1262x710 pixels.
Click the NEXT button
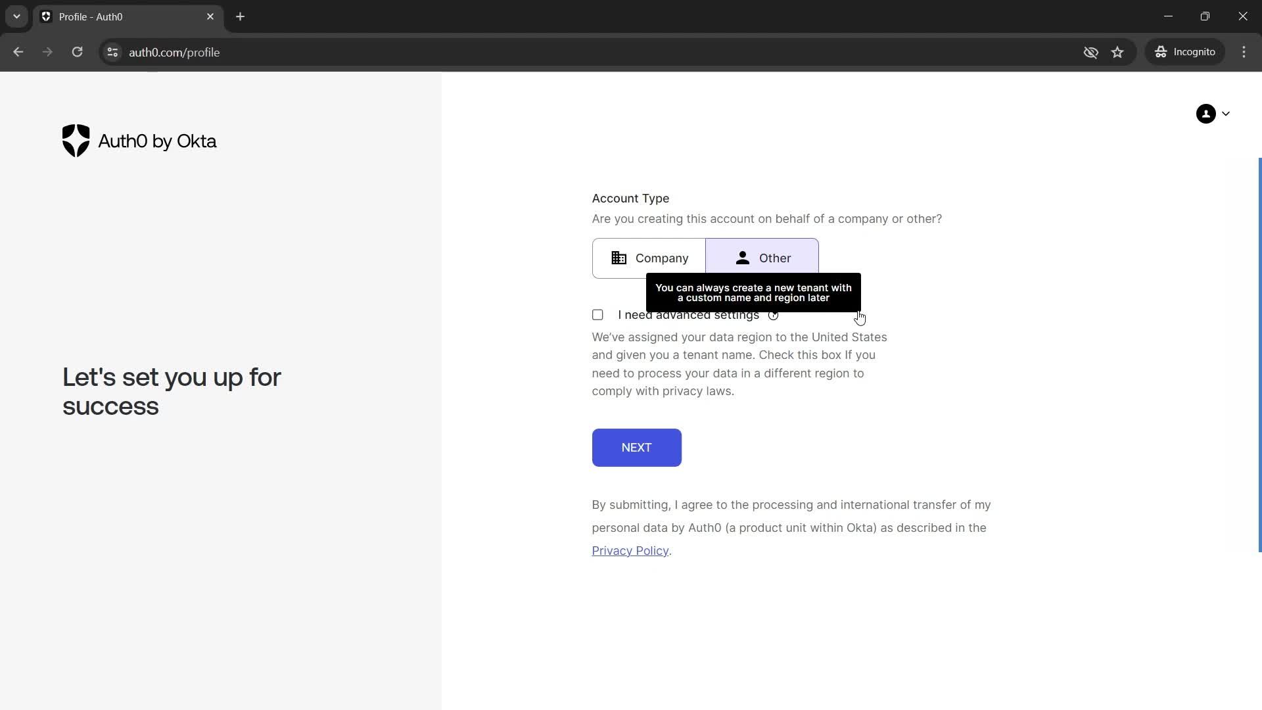pyautogui.click(x=636, y=448)
